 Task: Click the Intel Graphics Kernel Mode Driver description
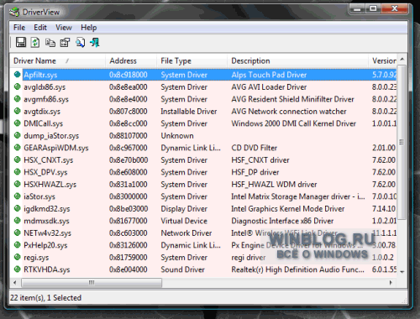coord(288,209)
